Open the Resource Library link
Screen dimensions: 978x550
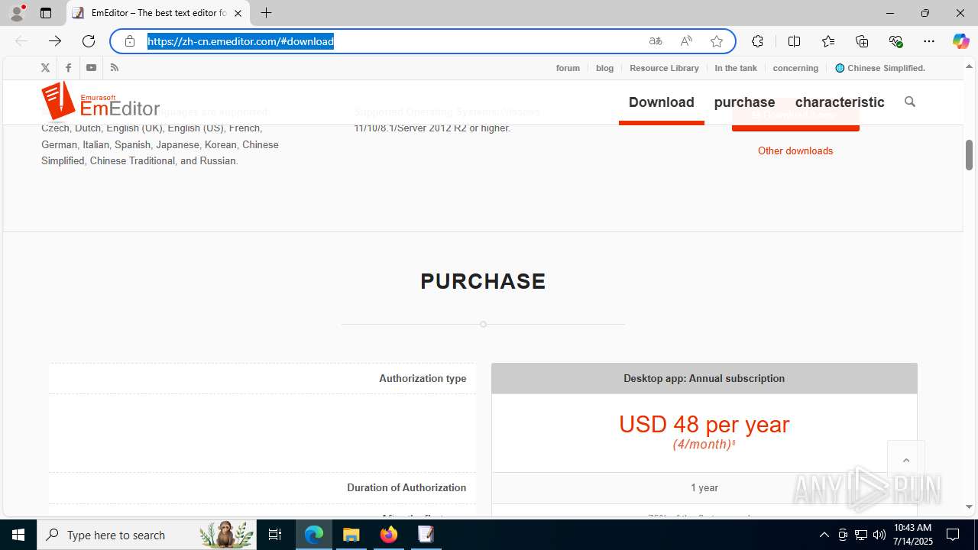664,68
